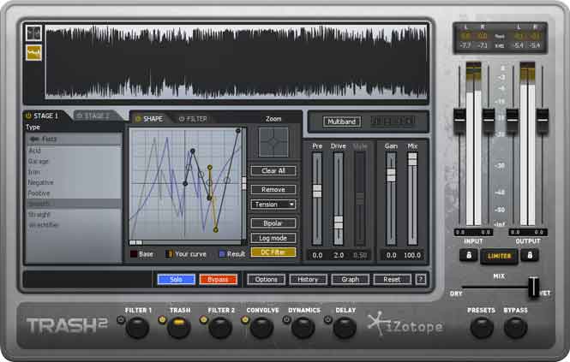Select the yellow waveform view icon
This screenshot has width=570, height=362.
33,53
